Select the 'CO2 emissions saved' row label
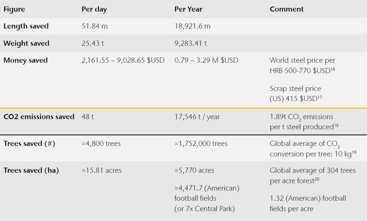This screenshot has width=367, height=221. tap(39, 117)
